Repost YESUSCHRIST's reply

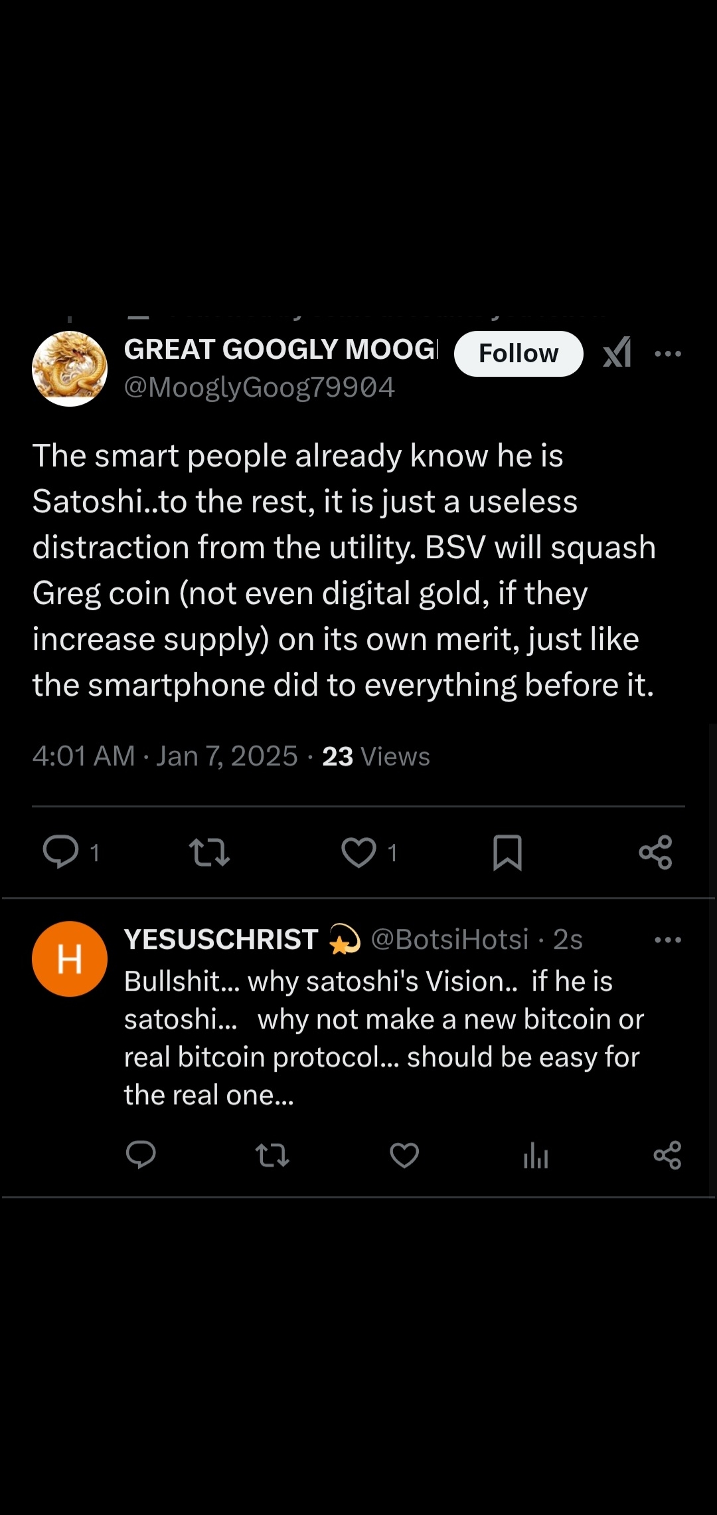[272, 1156]
